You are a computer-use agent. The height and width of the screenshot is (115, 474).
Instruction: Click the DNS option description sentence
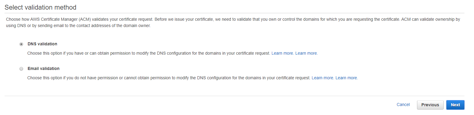click(149, 53)
